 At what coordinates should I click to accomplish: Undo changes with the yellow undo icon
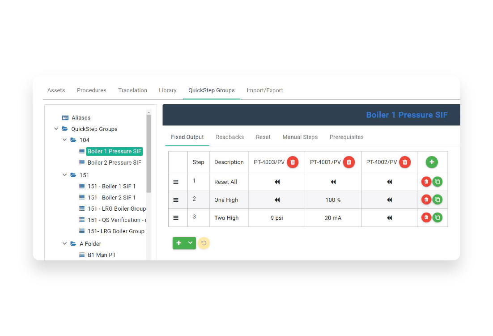point(204,243)
